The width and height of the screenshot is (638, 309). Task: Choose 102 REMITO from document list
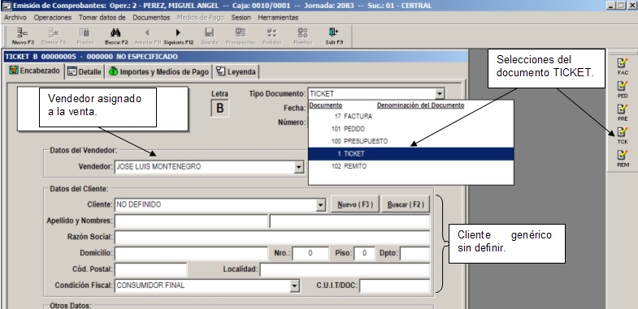(411, 166)
